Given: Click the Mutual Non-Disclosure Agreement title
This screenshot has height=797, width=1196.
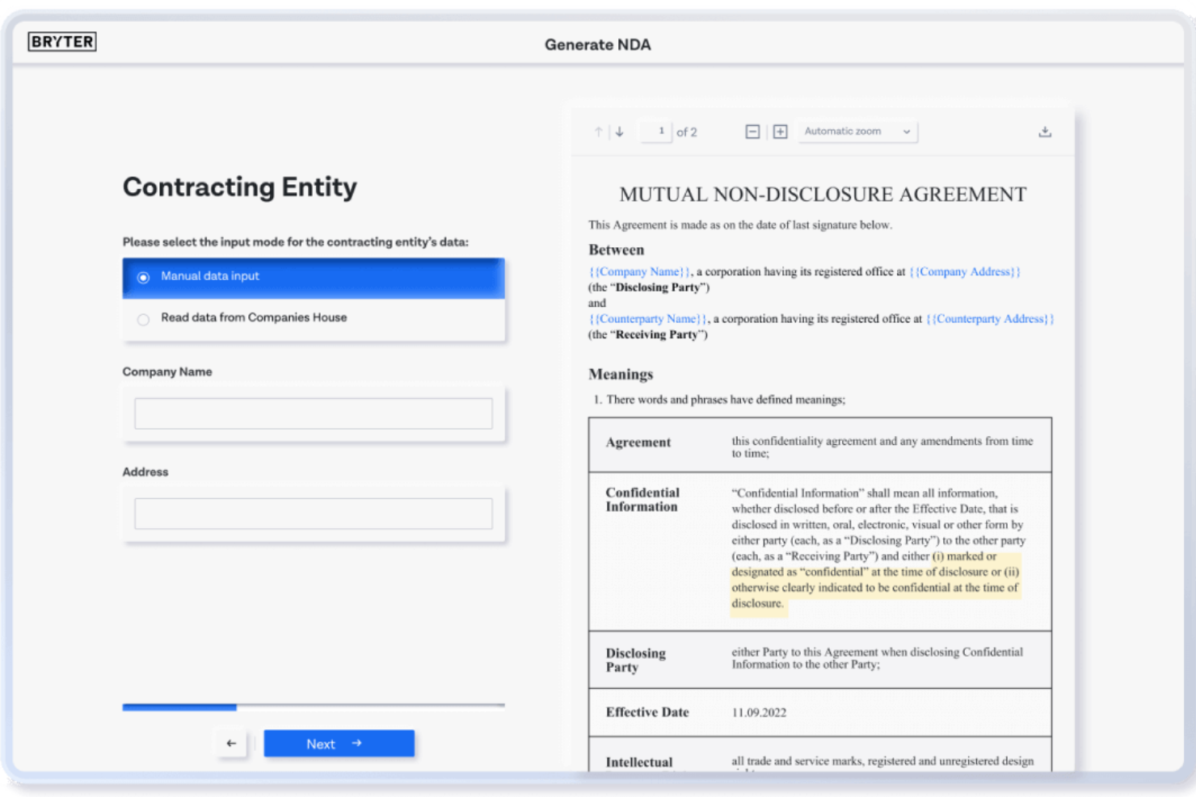Looking at the screenshot, I should [x=823, y=195].
